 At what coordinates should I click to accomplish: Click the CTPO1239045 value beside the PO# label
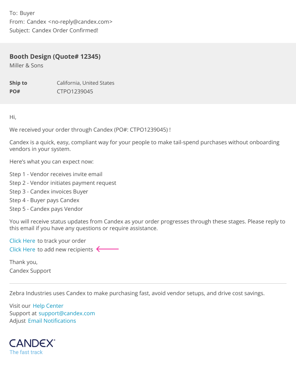[x=75, y=91]
